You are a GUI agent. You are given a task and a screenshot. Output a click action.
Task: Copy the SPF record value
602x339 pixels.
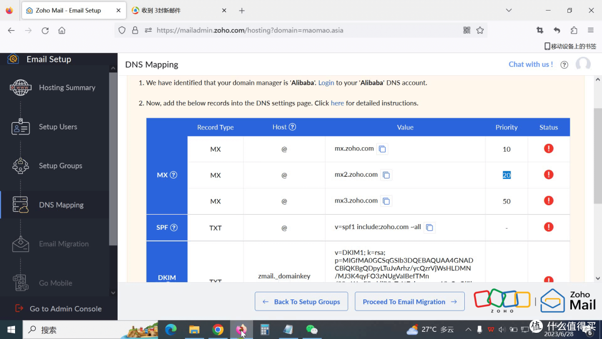(x=430, y=227)
